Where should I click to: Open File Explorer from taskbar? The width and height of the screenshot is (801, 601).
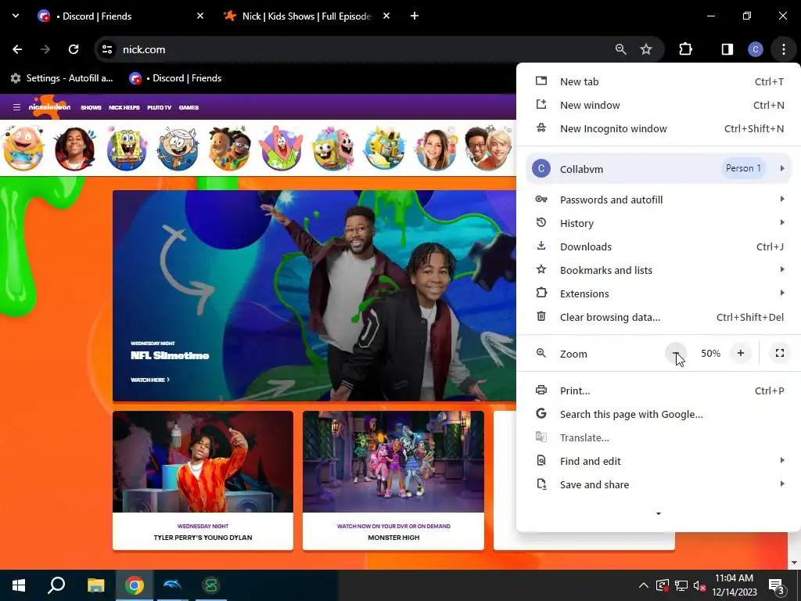[x=95, y=585]
